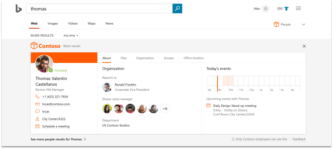333x149 pixels.
Task: Click third coworker photo with dark hat
Action: tap(130, 109)
